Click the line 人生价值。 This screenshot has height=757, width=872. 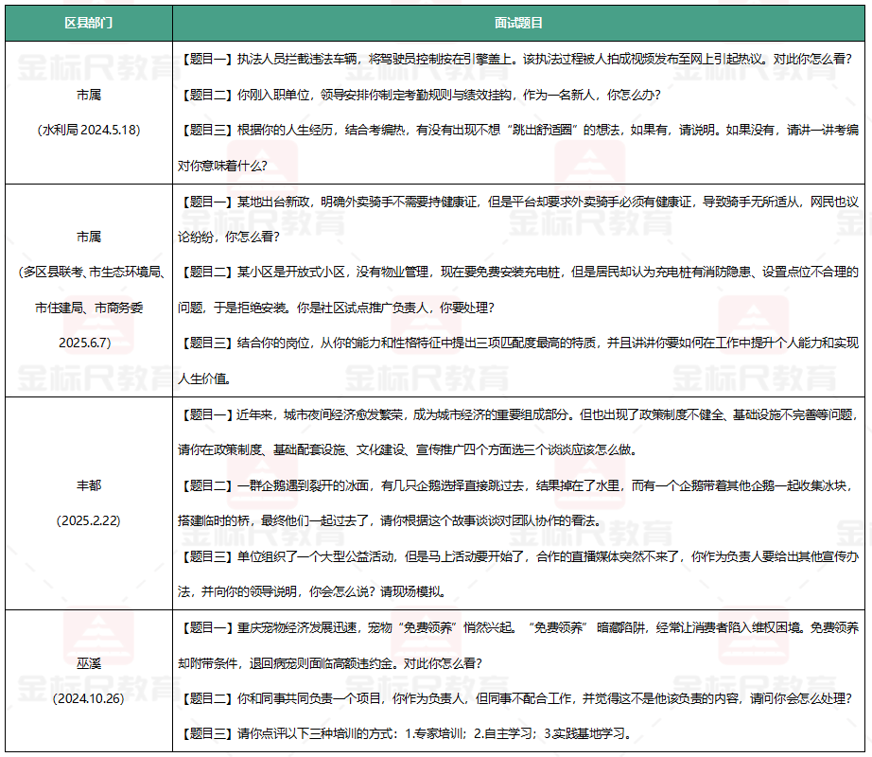pos(204,378)
